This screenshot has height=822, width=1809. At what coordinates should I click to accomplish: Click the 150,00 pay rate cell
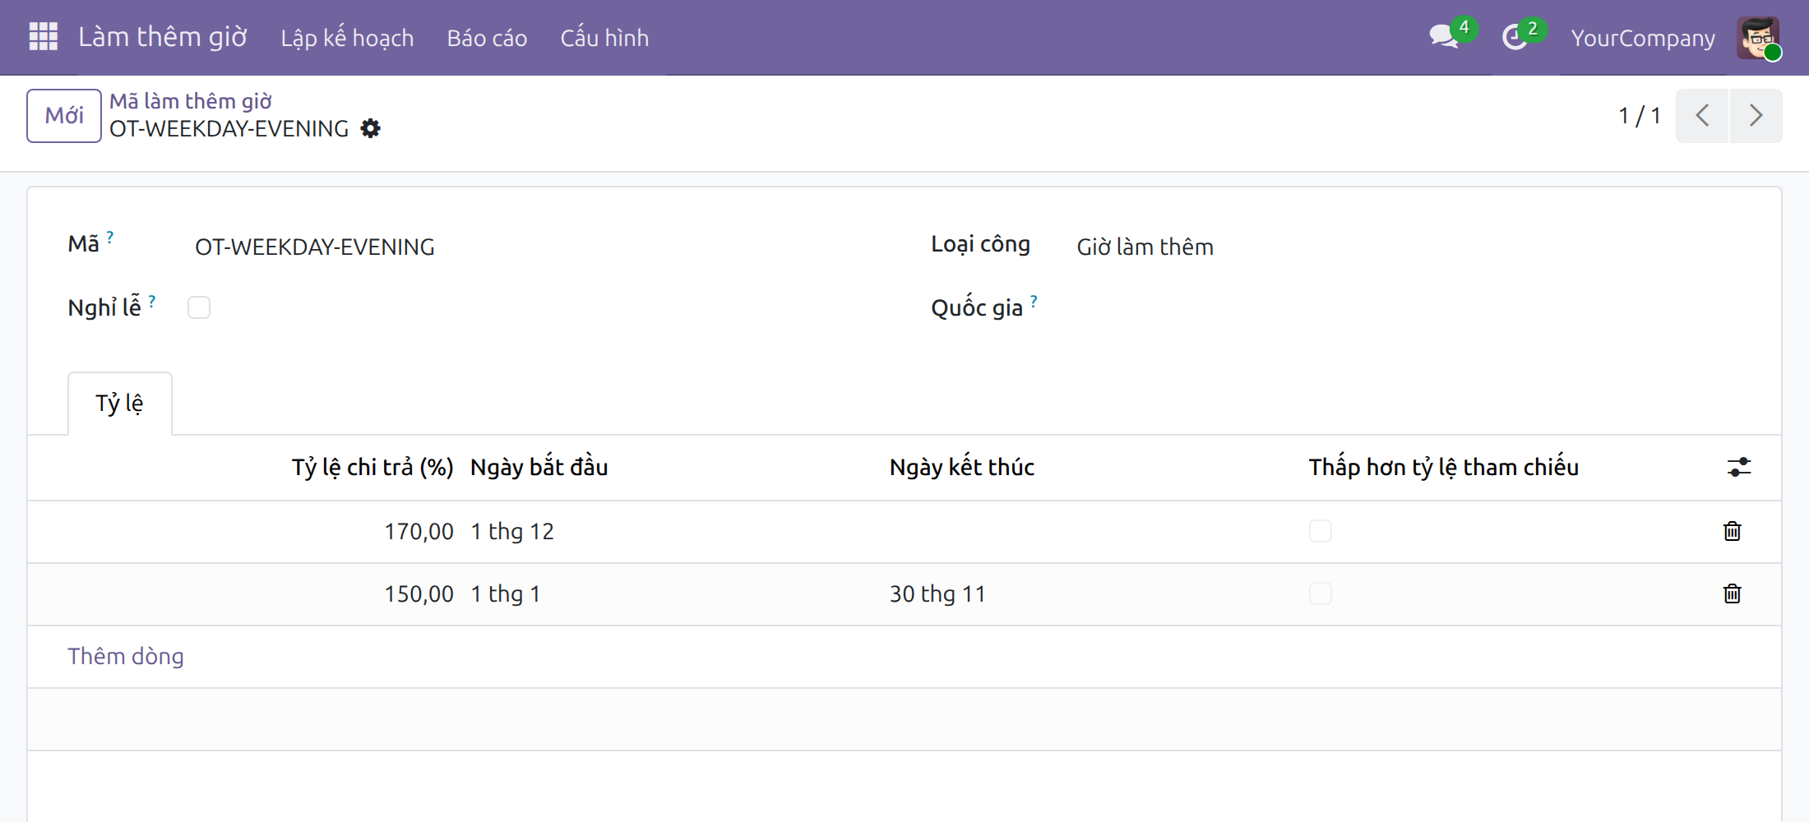pos(419,593)
